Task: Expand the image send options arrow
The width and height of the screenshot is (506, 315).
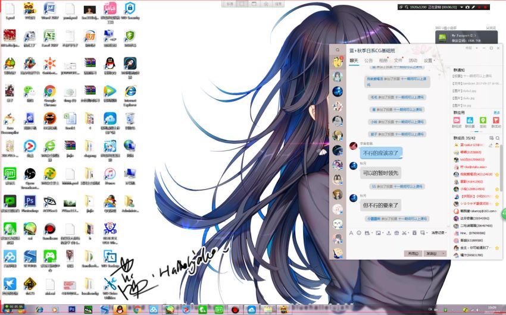Action: [383, 233]
